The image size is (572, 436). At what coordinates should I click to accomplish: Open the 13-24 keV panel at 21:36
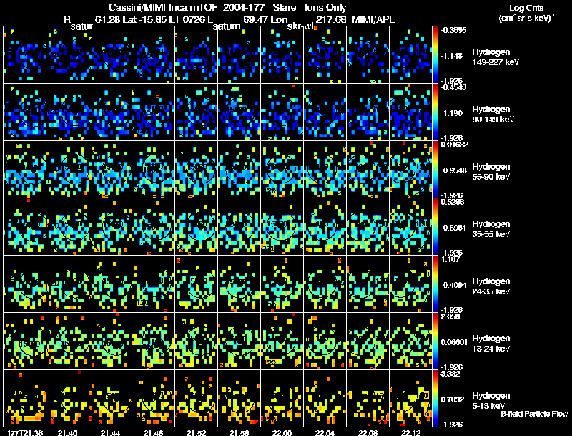click(25, 341)
